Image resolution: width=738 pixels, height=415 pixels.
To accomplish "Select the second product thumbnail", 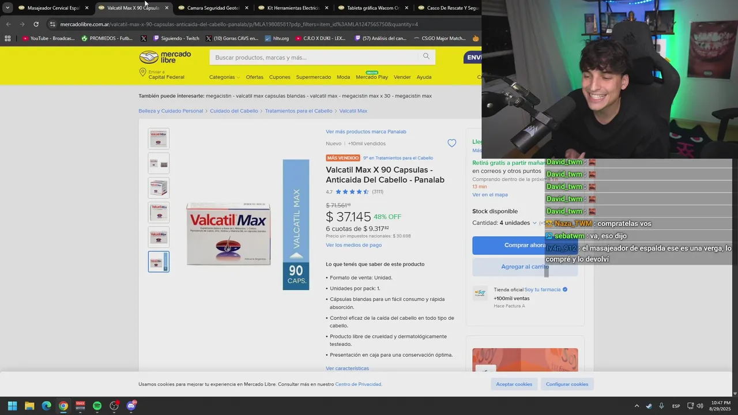I will (x=159, y=163).
